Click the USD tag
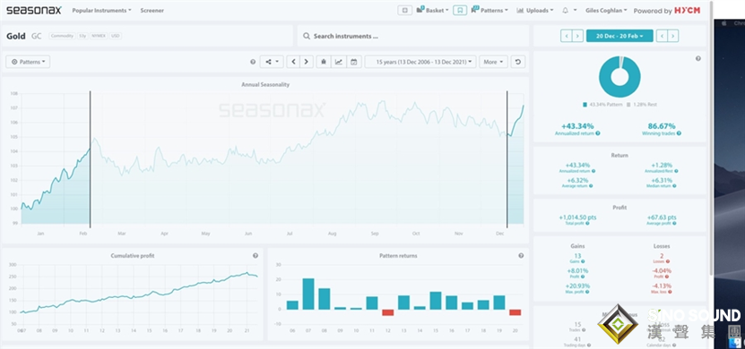The width and height of the screenshot is (745, 349). click(x=116, y=36)
